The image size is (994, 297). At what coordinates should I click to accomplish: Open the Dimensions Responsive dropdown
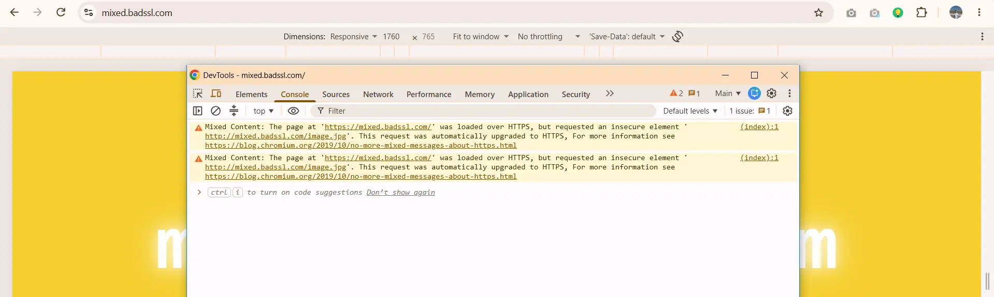coord(354,37)
